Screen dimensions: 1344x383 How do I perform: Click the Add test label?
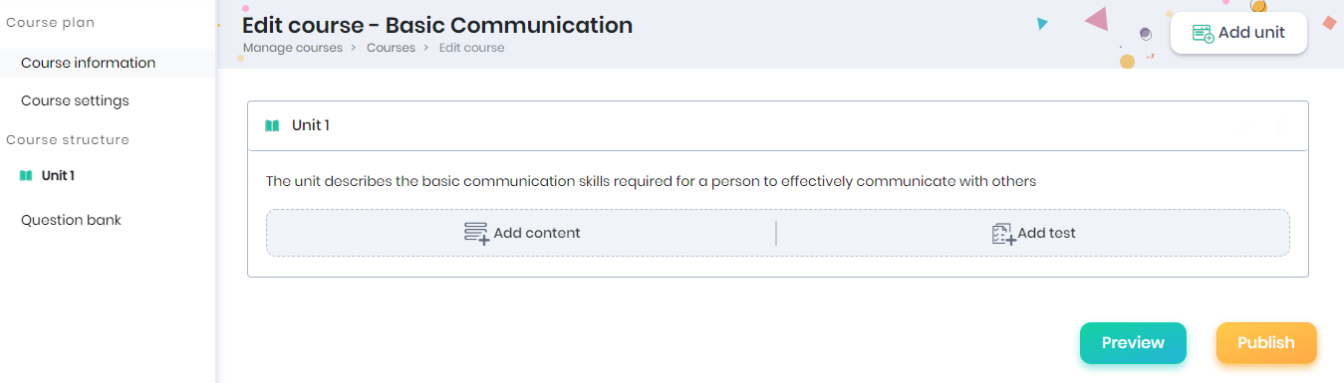click(1046, 234)
